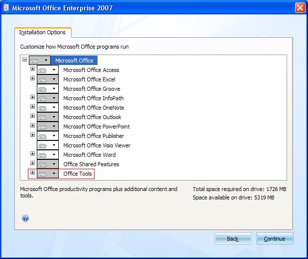The height and width of the screenshot is (259, 308).
Task: Open install options dropdown for Microsoft Office InfoPath
Action: 54,98
